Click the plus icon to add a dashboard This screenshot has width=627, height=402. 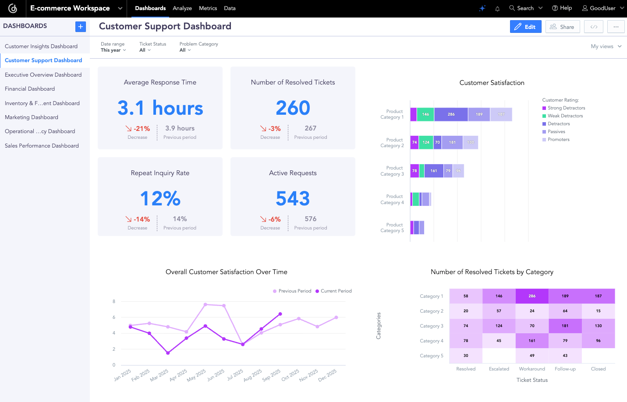pyautogui.click(x=80, y=27)
